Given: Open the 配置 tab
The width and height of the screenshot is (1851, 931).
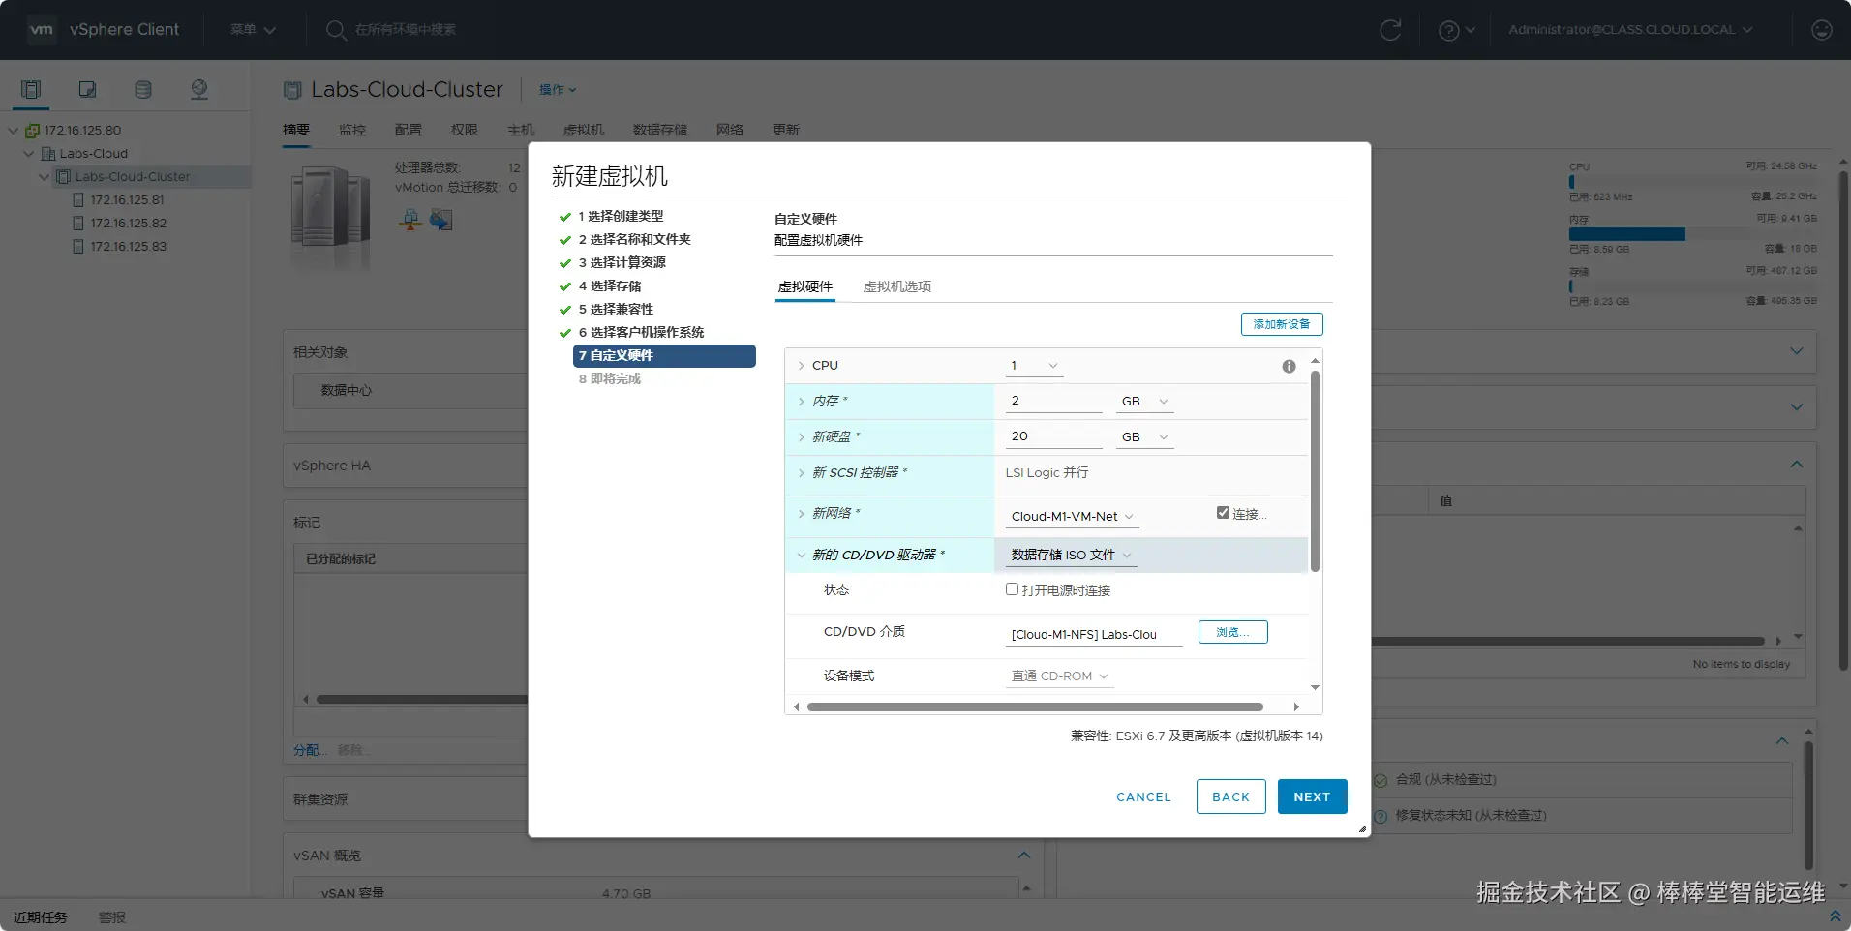Looking at the screenshot, I should pyautogui.click(x=409, y=130).
